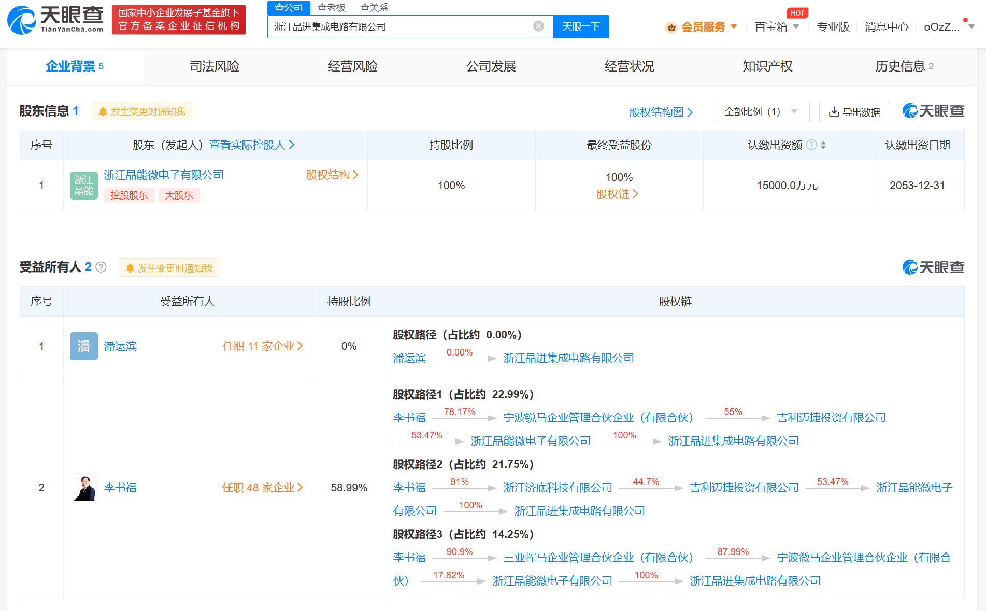Expand 查看实际控股人 link
Screen dimensions: 986x611
tap(252, 145)
